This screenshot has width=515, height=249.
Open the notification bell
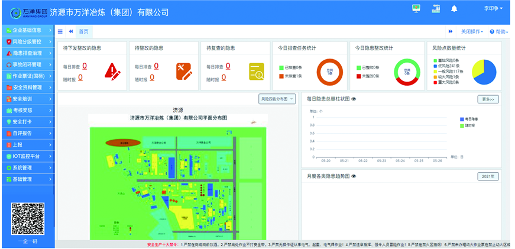454,9
